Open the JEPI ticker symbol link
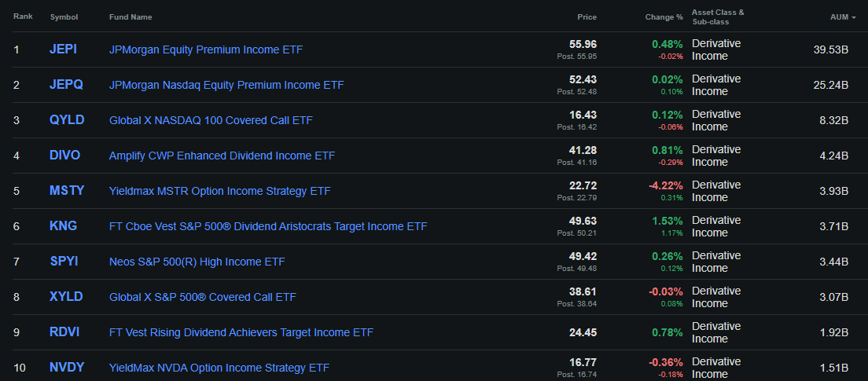 tap(64, 49)
